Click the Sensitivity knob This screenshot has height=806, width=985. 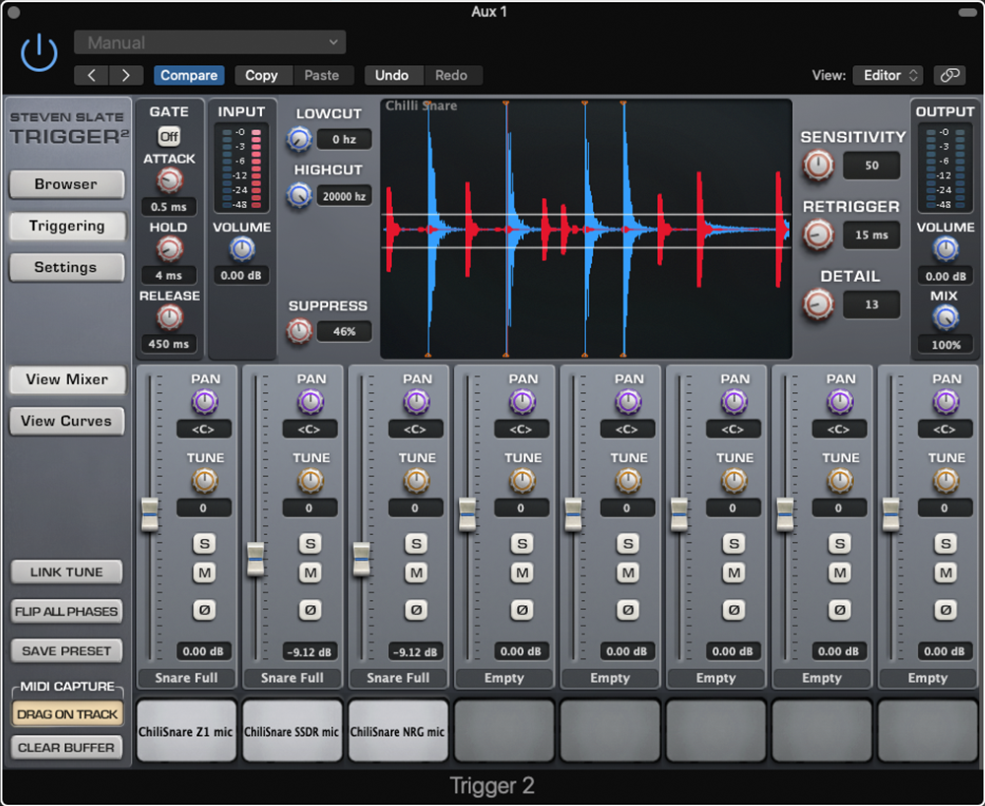[818, 166]
